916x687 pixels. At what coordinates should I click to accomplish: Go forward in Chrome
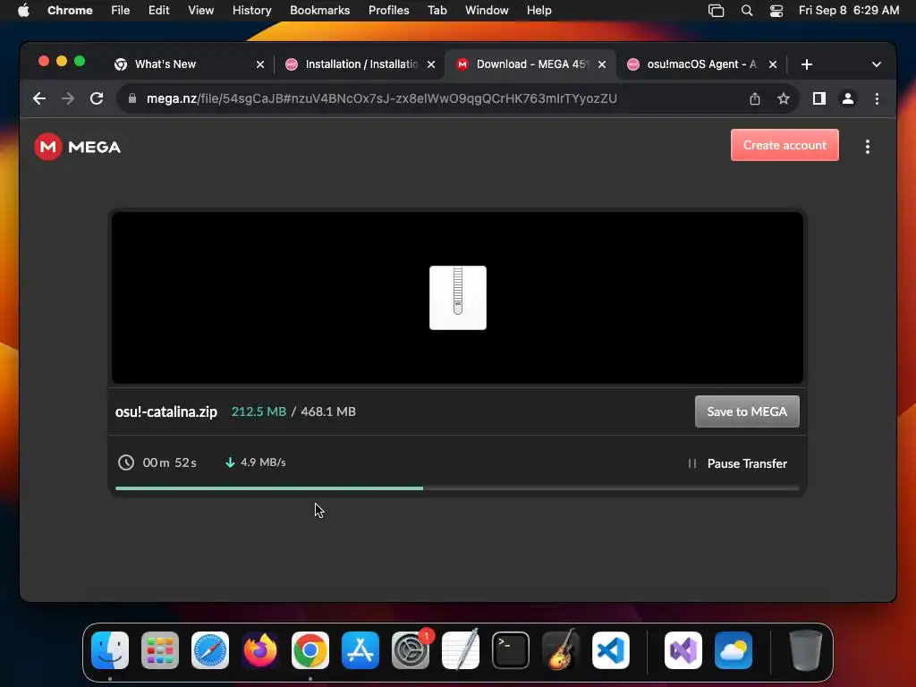click(x=68, y=98)
